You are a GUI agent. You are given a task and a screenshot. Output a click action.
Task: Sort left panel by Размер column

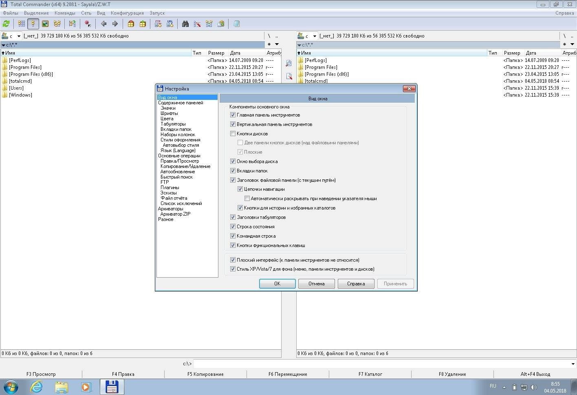click(x=216, y=53)
